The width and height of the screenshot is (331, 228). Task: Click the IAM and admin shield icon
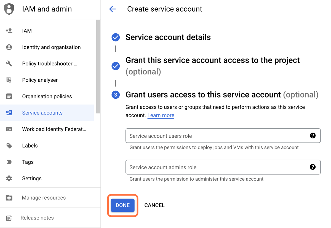tap(9, 9)
